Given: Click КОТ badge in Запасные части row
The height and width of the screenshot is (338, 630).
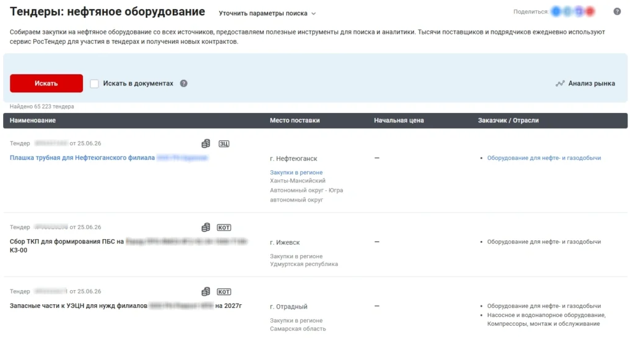Looking at the screenshot, I should point(224,292).
